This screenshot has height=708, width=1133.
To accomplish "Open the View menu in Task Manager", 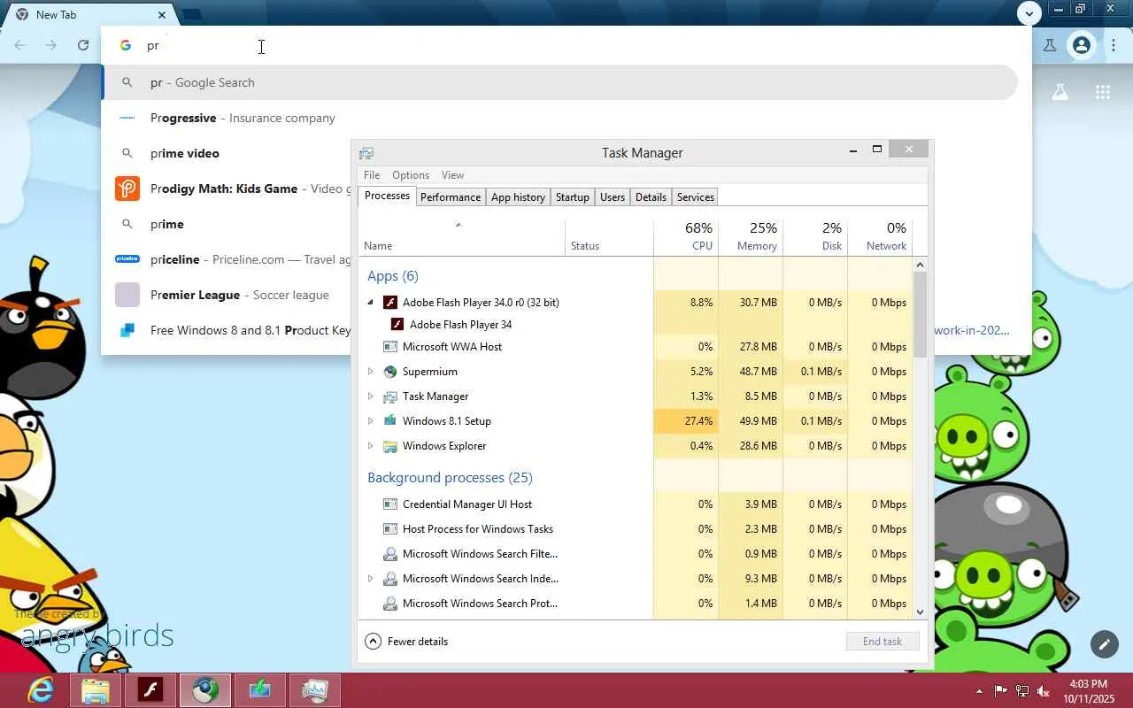I will pyautogui.click(x=452, y=175).
